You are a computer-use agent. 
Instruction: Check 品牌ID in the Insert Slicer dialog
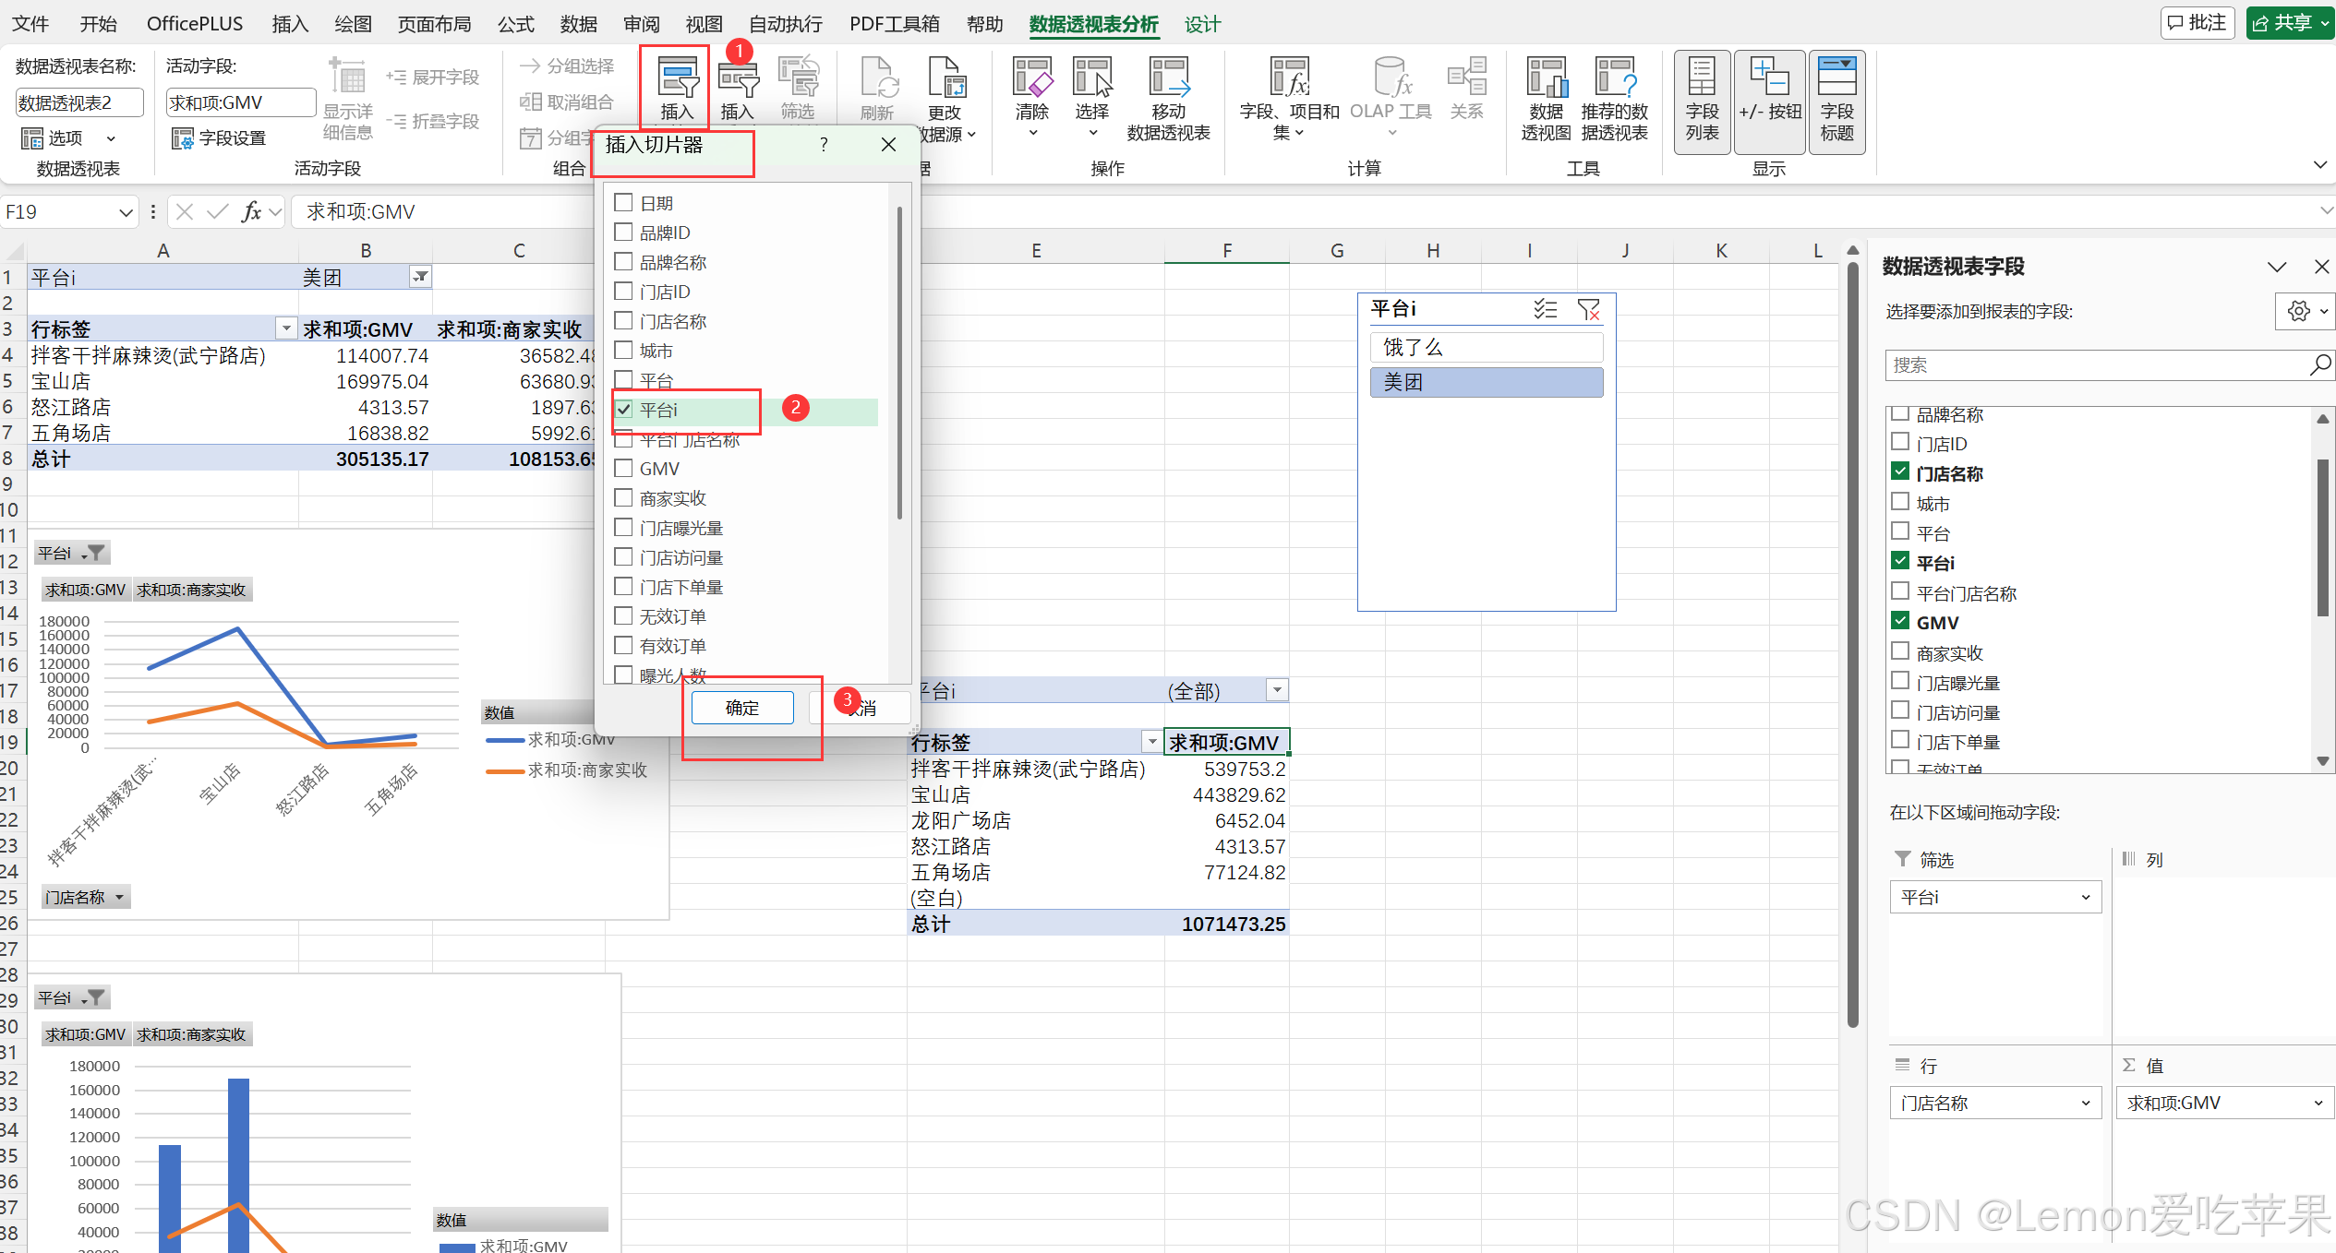point(624,232)
